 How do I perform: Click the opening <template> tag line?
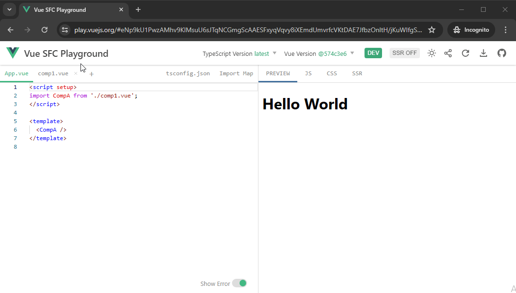tap(46, 121)
